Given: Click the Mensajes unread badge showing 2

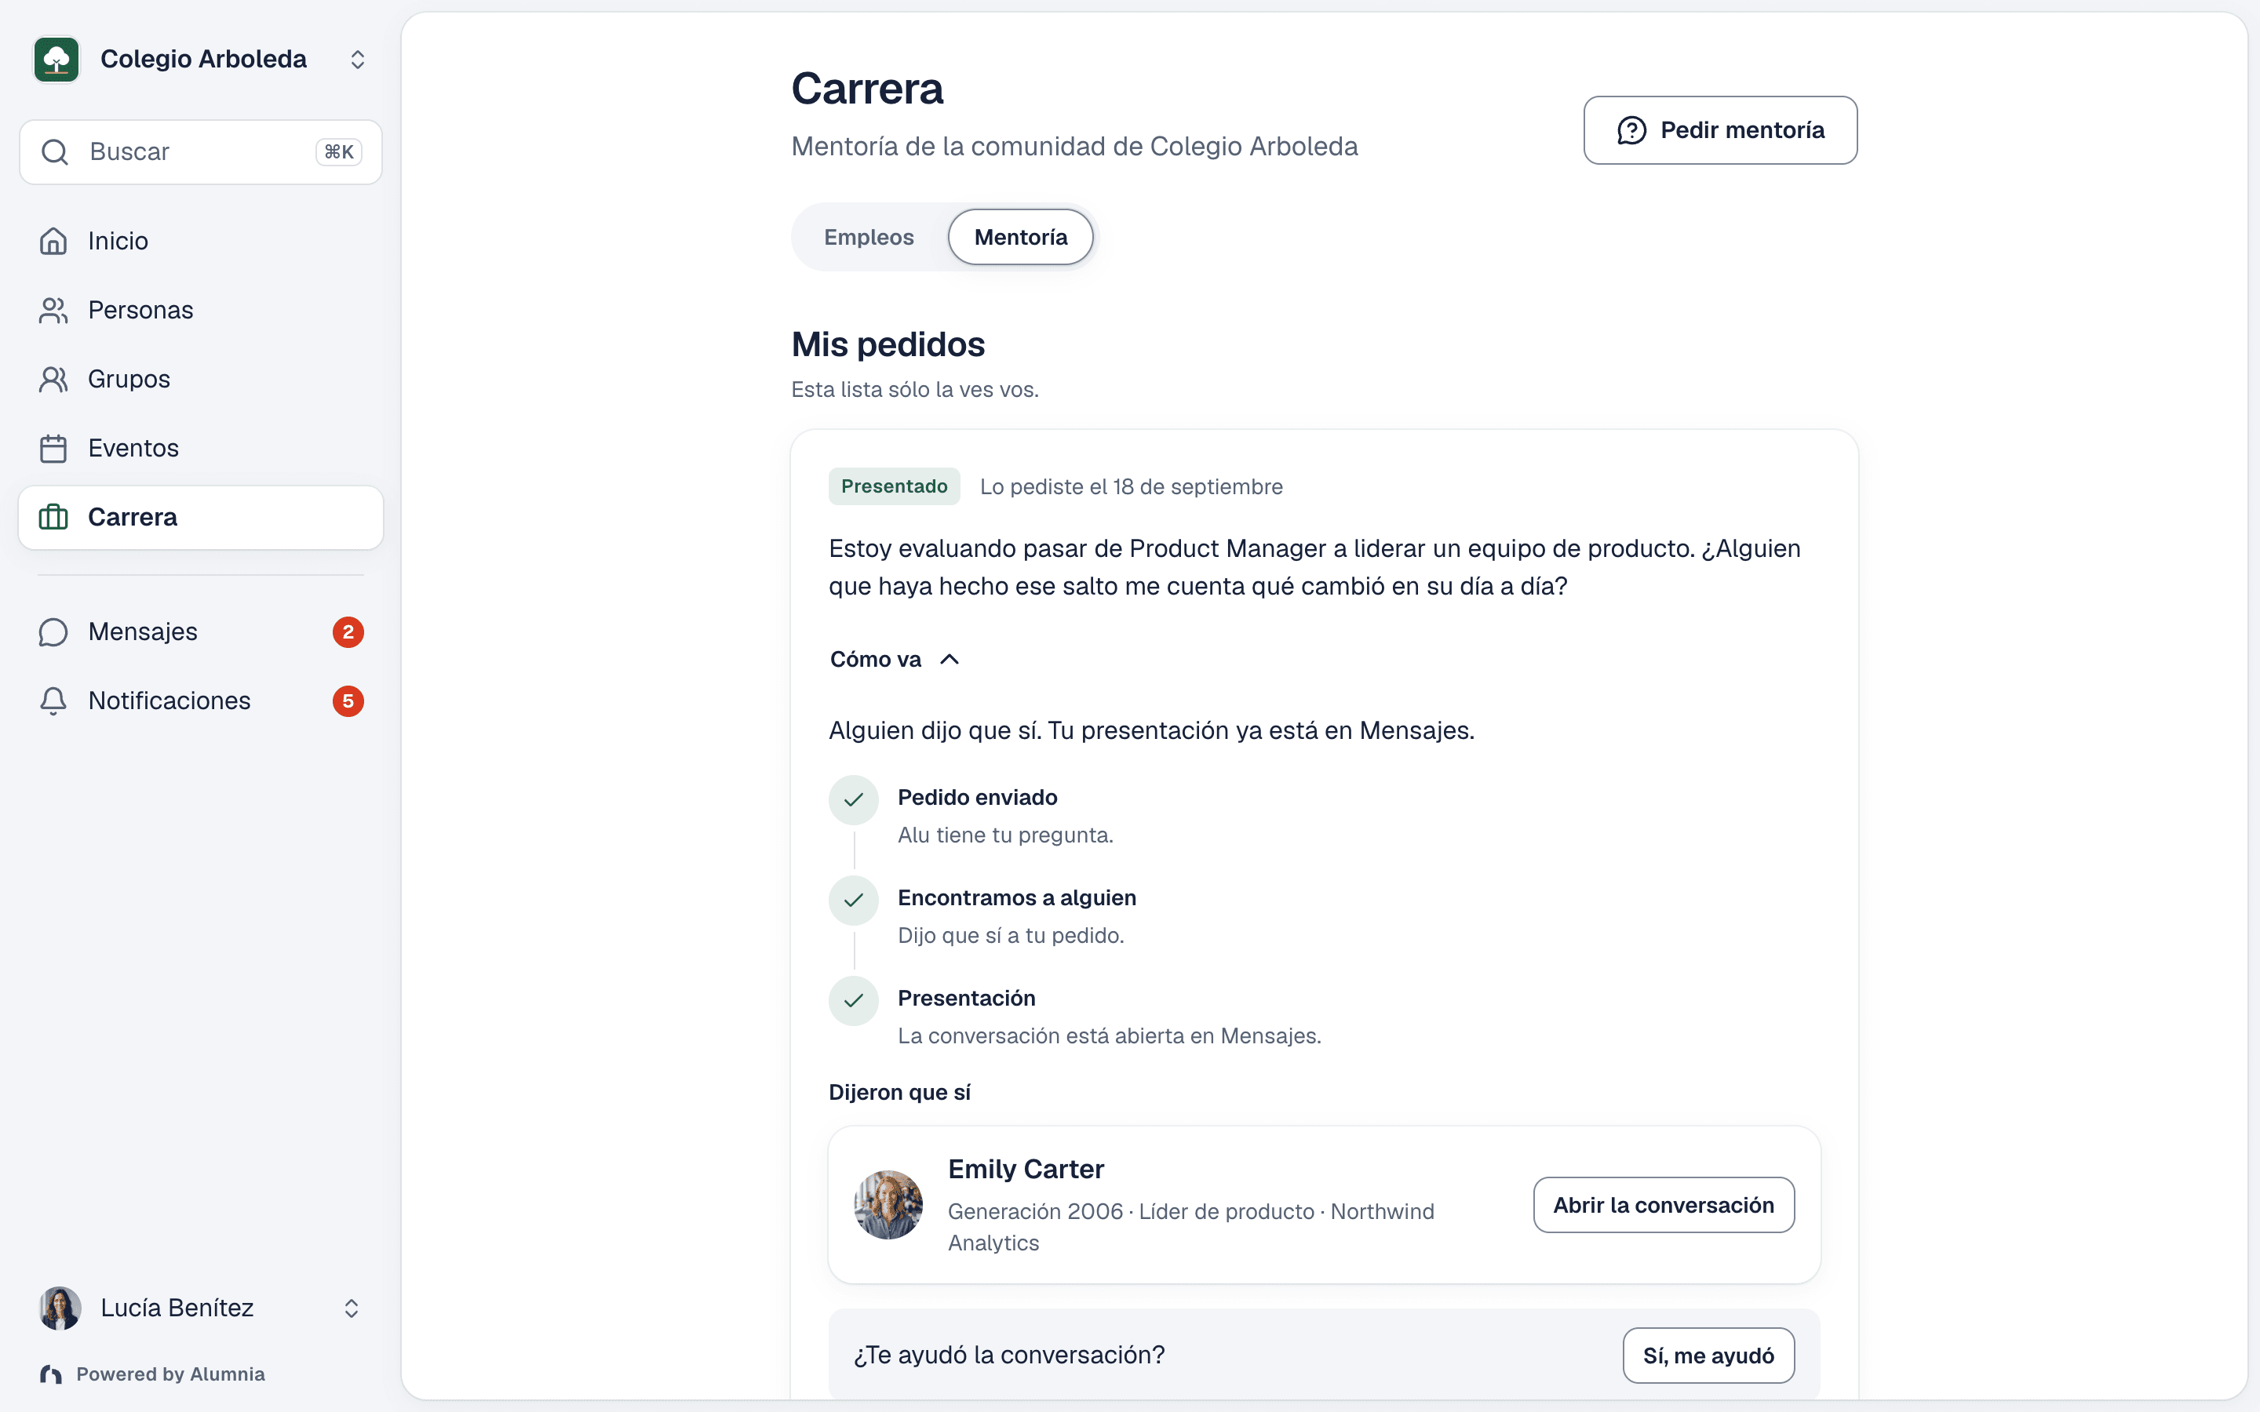Looking at the screenshot, I should coord(348,632).
